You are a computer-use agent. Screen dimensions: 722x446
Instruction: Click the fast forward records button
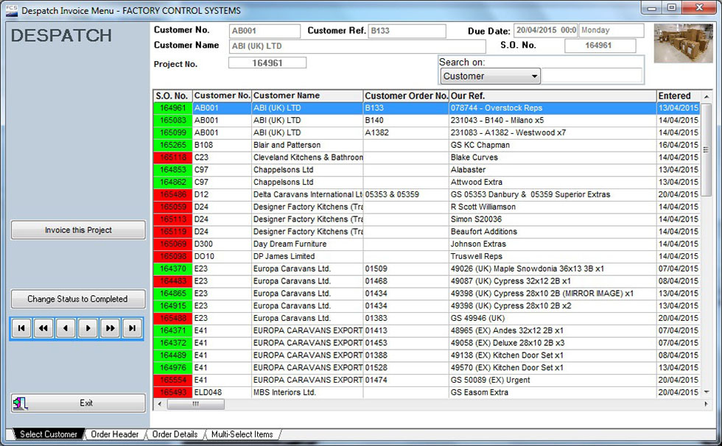111,328
